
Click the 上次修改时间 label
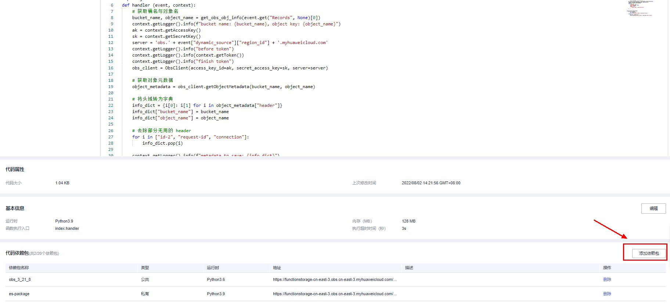tap(364, 183)
